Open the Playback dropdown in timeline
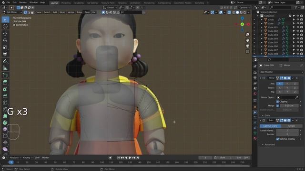305x171 pixels. 16,158
